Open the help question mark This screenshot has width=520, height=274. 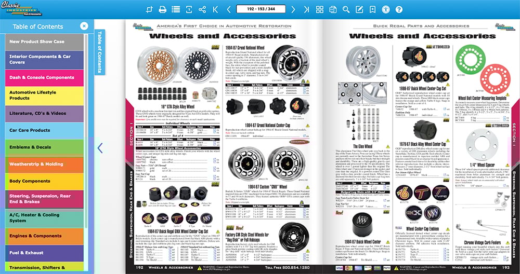pyautogui.click(x=399, y=9)
